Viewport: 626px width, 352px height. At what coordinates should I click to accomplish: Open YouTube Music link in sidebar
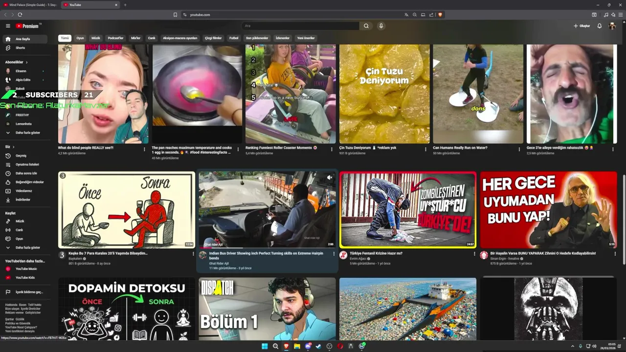25,269
